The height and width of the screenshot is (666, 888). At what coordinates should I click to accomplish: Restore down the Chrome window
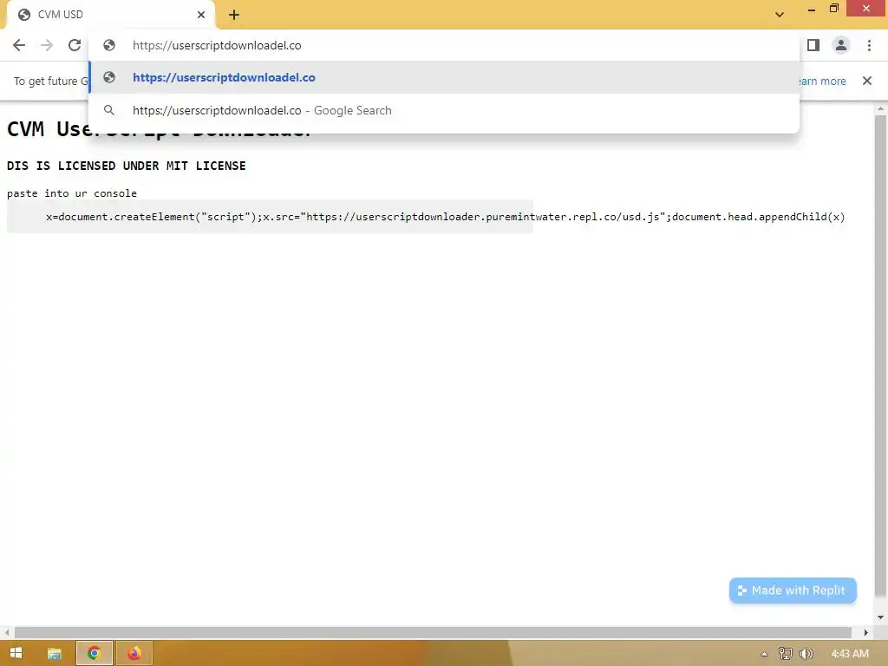833,9
